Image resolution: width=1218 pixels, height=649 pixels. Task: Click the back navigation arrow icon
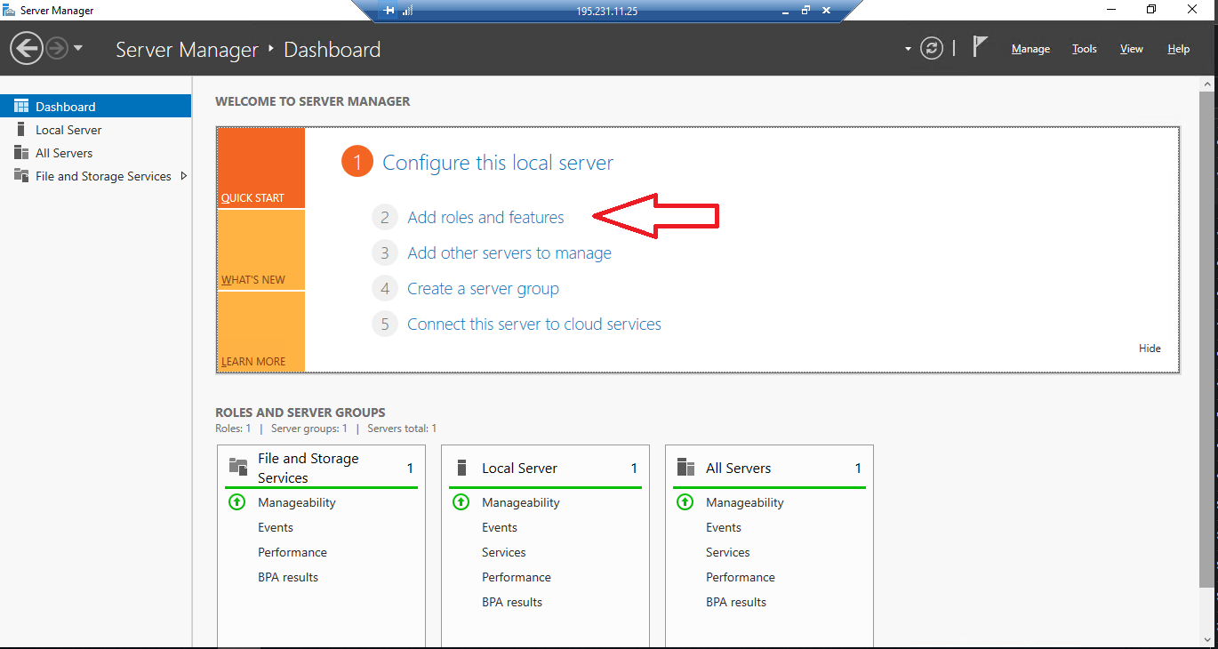click(27, 48)
